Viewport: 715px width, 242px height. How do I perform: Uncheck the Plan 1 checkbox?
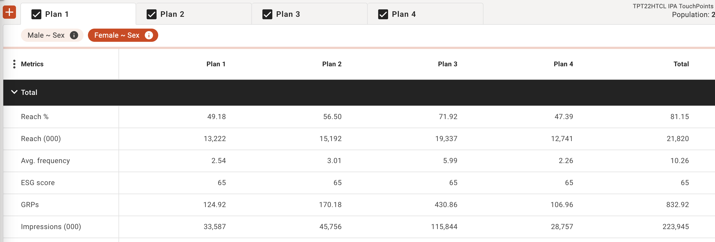click(36, 14)
